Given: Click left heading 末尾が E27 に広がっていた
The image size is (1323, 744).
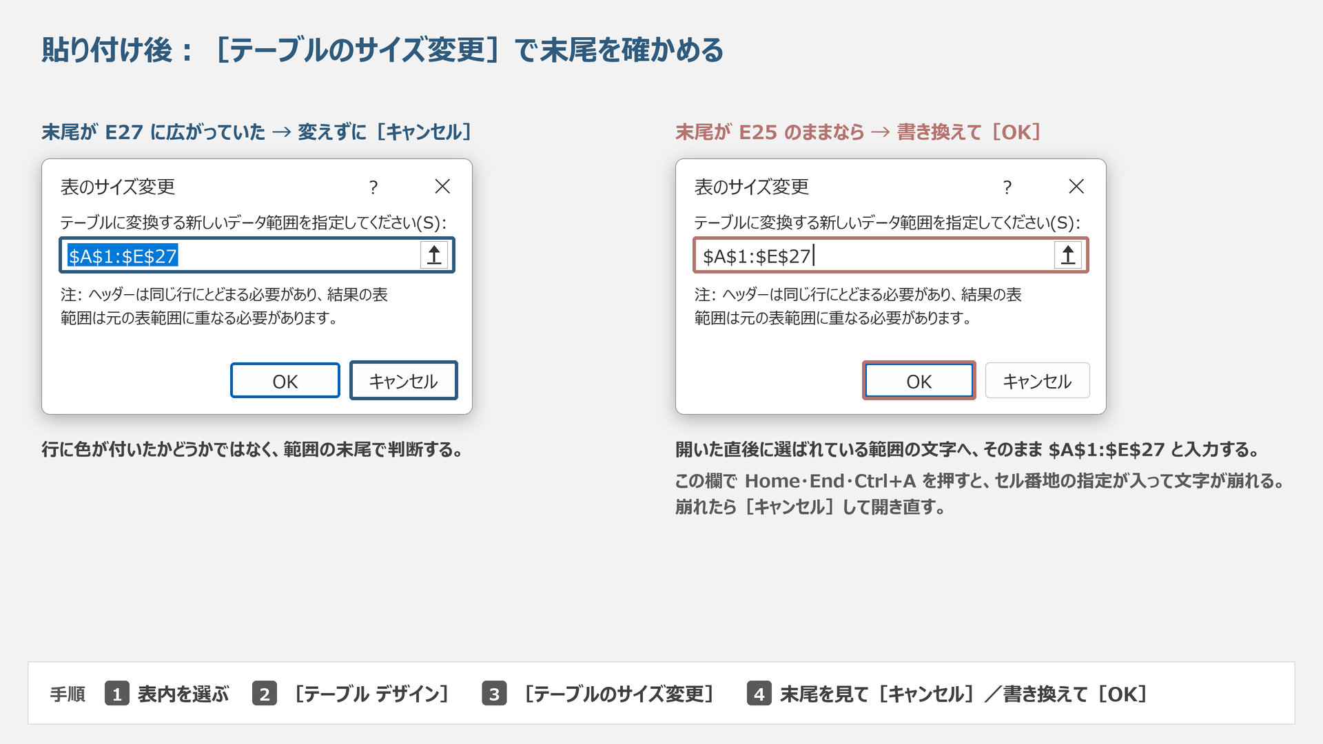Looking at the screenshot, I should 153,132.
